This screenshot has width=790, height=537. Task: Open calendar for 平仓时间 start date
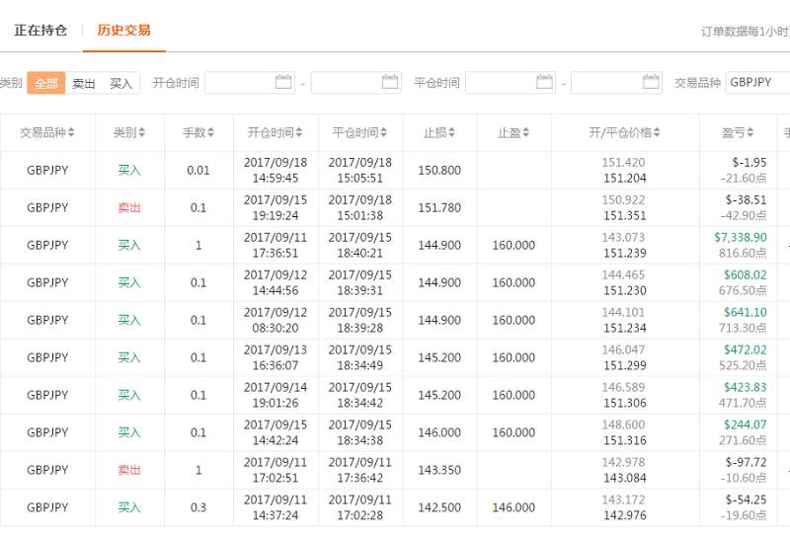click(x=545, y=82)
